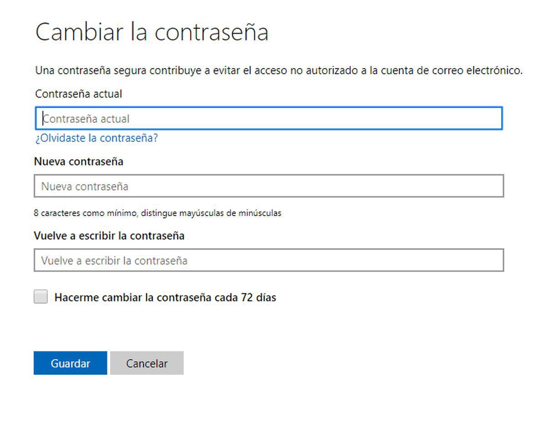Screen dimensions: 546x429
Task: Click the Contraseña actual section heading
Action: coord(78,94)
